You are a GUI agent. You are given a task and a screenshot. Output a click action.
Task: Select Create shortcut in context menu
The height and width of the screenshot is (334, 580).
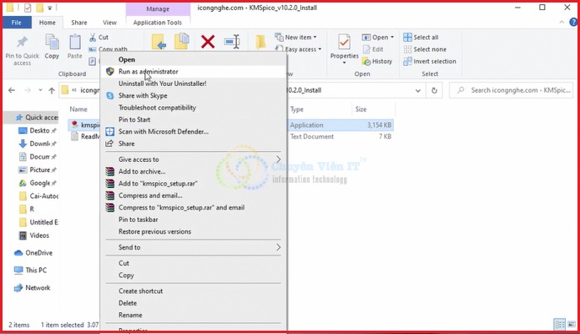tap(193, 291)
